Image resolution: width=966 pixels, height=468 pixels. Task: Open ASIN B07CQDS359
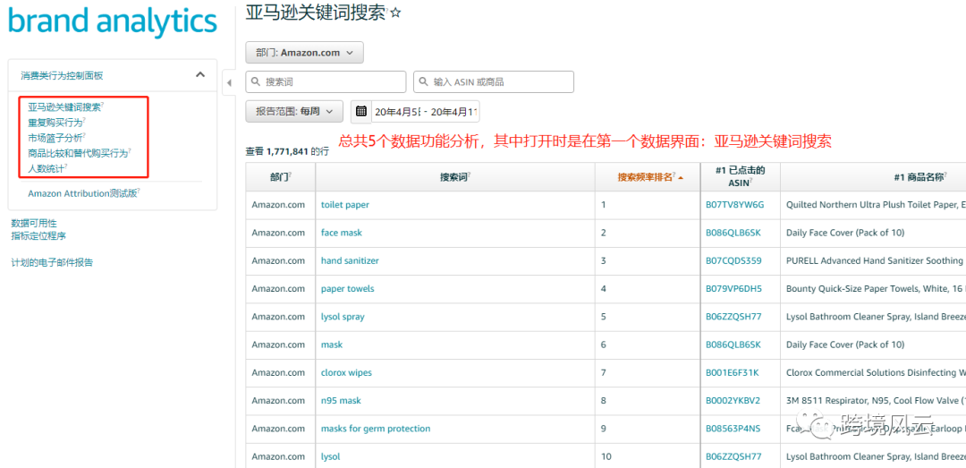[x=733, y=260]
